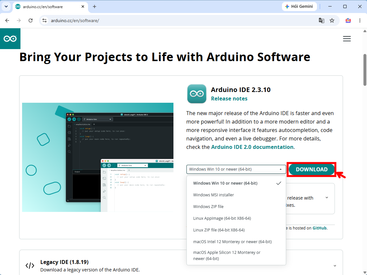Click the Legacy IDE code brackets icon
Image resolution: width=367 pixels, height=275 pixels.
coord(30,266)
